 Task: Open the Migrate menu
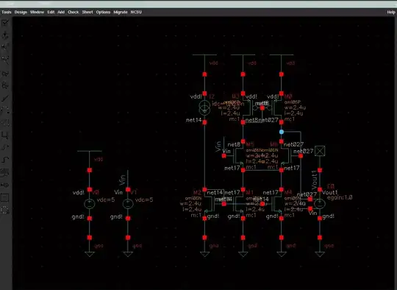point(121,12)
